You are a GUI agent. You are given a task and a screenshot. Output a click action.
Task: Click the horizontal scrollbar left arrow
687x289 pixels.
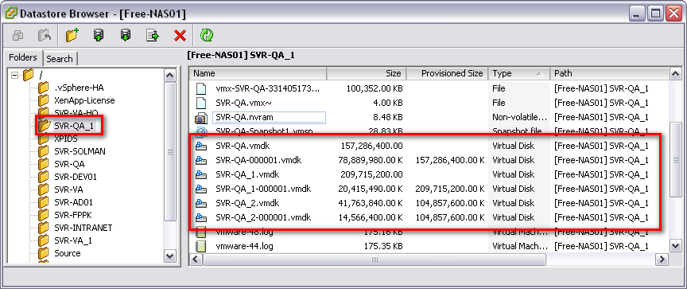pyautogui.click(x=196, y=260)
